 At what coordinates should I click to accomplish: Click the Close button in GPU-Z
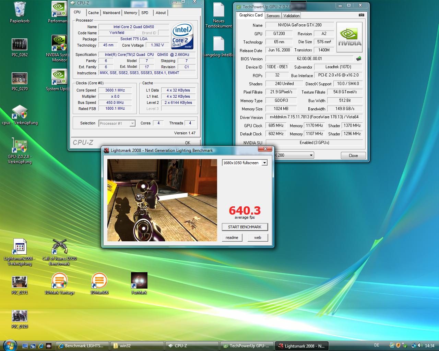(353, 155)
